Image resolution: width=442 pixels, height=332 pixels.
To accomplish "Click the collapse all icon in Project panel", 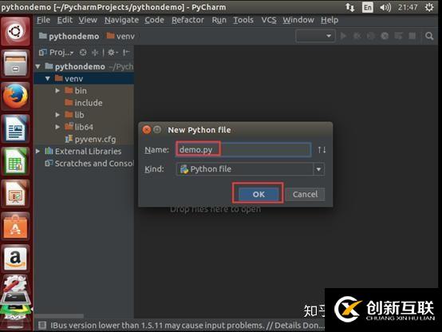I will [95, 53].
